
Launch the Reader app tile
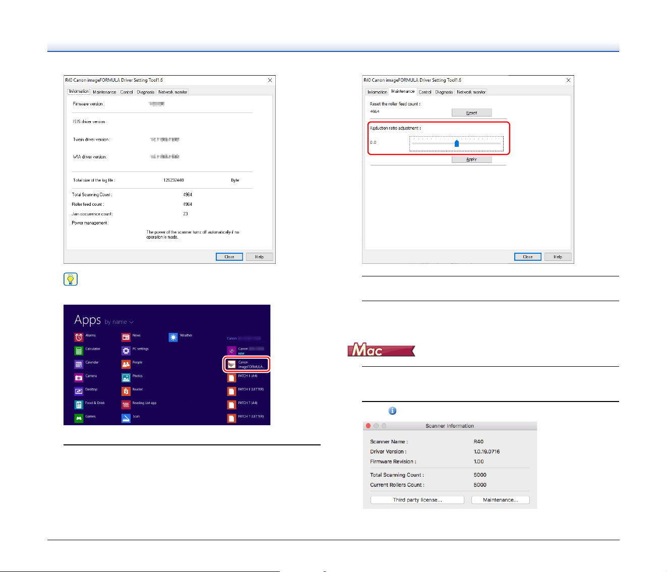click(126, 391)
